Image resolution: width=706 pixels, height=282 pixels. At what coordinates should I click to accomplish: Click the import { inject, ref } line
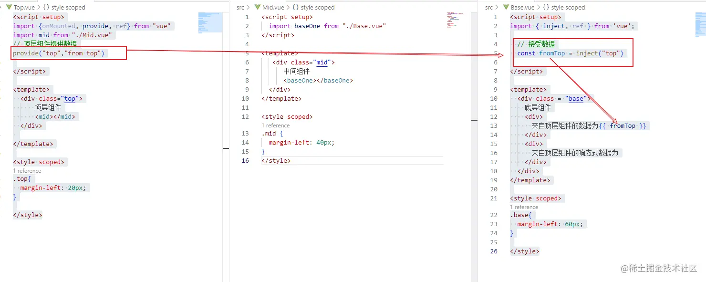click(x=572, y=26)
